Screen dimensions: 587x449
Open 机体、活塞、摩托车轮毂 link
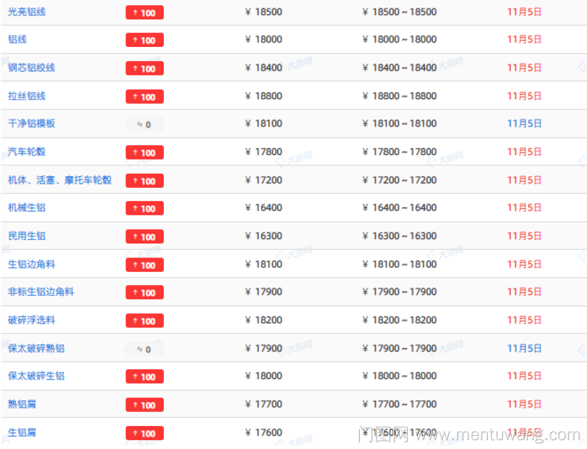pyautogui.click(x=59, y=180)
